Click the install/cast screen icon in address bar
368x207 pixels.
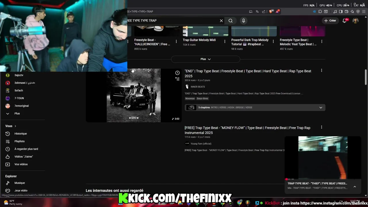[251, 11]
